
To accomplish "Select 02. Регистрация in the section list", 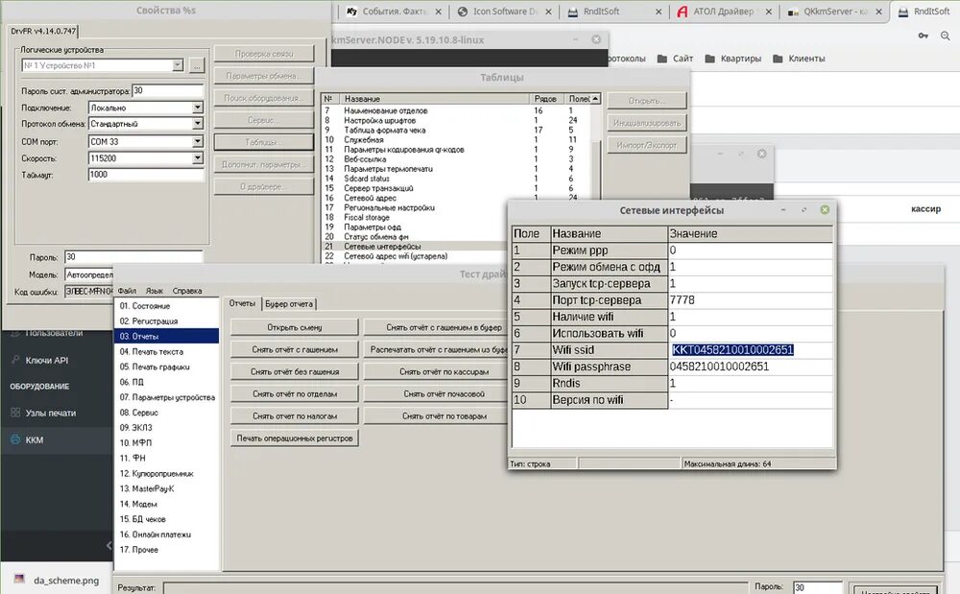I will (x=166, y=321).
